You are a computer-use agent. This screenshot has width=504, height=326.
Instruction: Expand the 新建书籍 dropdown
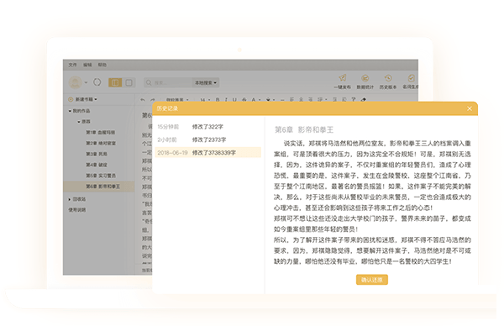pos(82,99)
